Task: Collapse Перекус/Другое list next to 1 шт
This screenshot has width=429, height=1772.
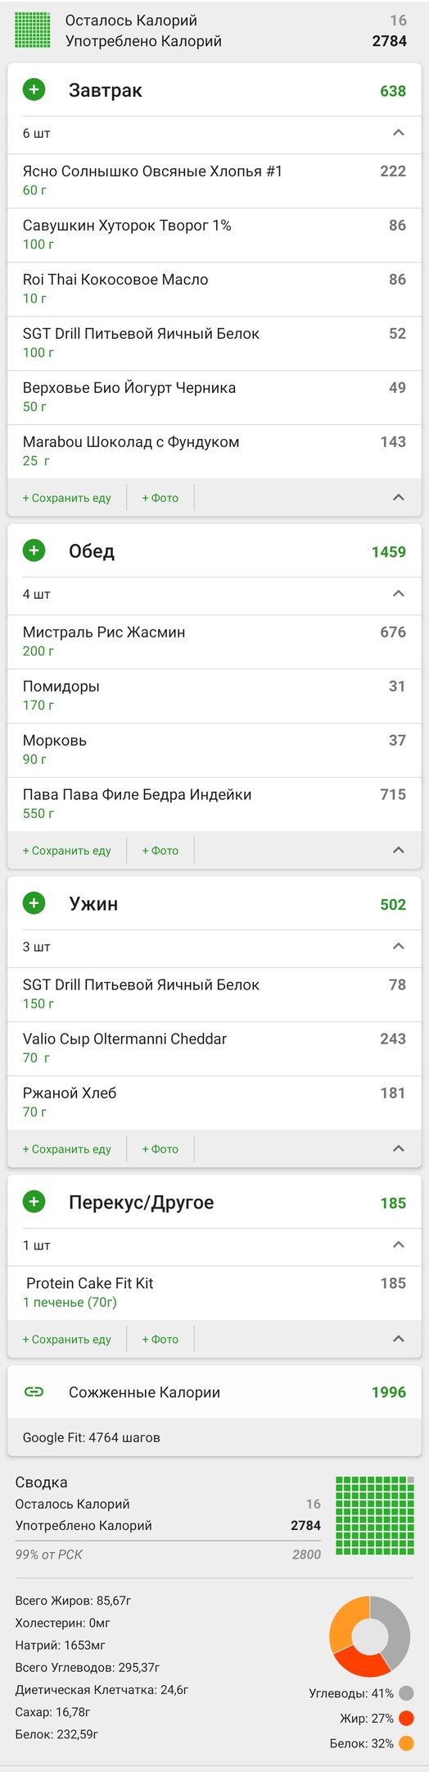Action: click(x=399, y=1245)
